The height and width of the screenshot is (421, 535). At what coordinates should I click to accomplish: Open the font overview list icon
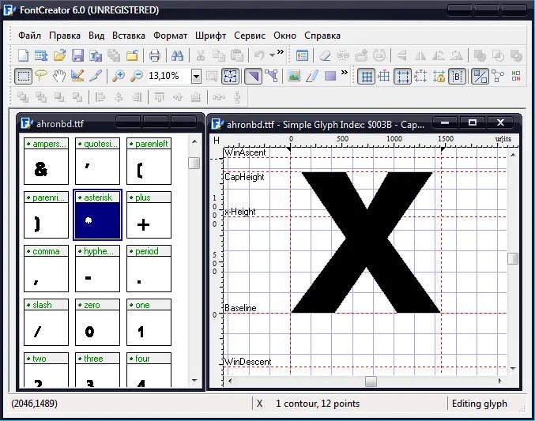coord(41,55)
